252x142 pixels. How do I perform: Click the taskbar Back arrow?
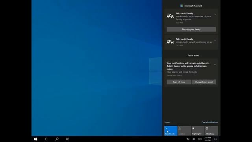point(46,139)
